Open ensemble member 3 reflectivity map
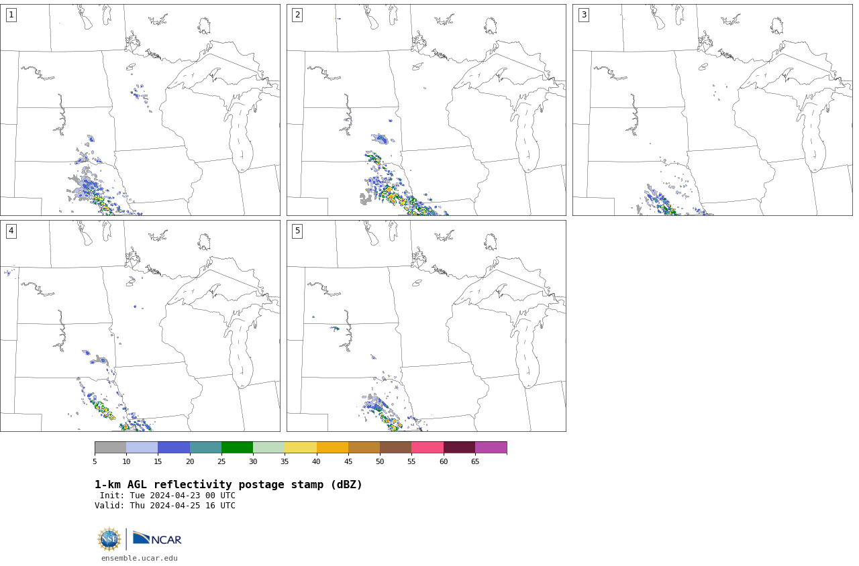Image resolution: width=859 pixels, height=566 pixels. (x=712, y=110)
